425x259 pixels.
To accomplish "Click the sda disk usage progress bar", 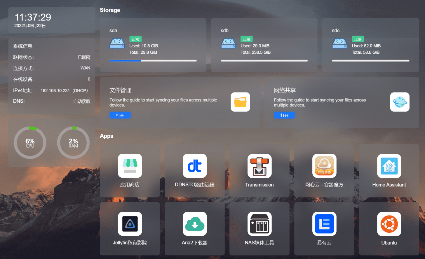I will click(x=153, y=61).
